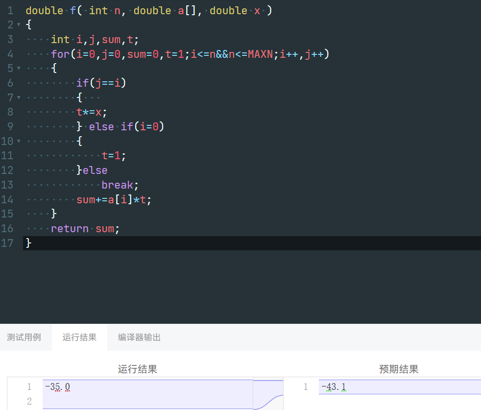The width and height of the screenshot is (481, 410).
Task: Collapse the if-block fold at line 7
Action: point(18,97)
